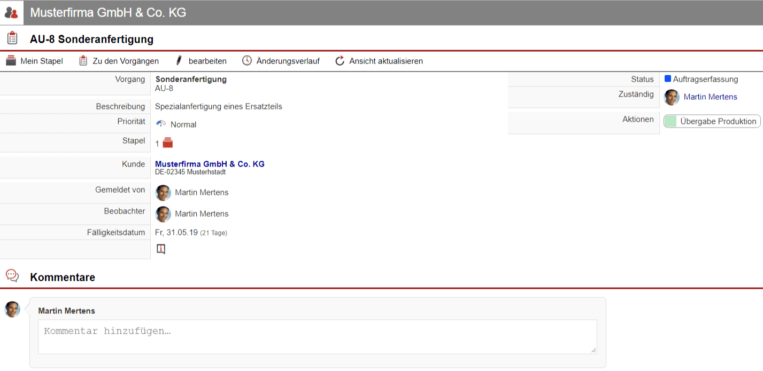Open Martin Mertens link under Zuständig

point(710,97)
